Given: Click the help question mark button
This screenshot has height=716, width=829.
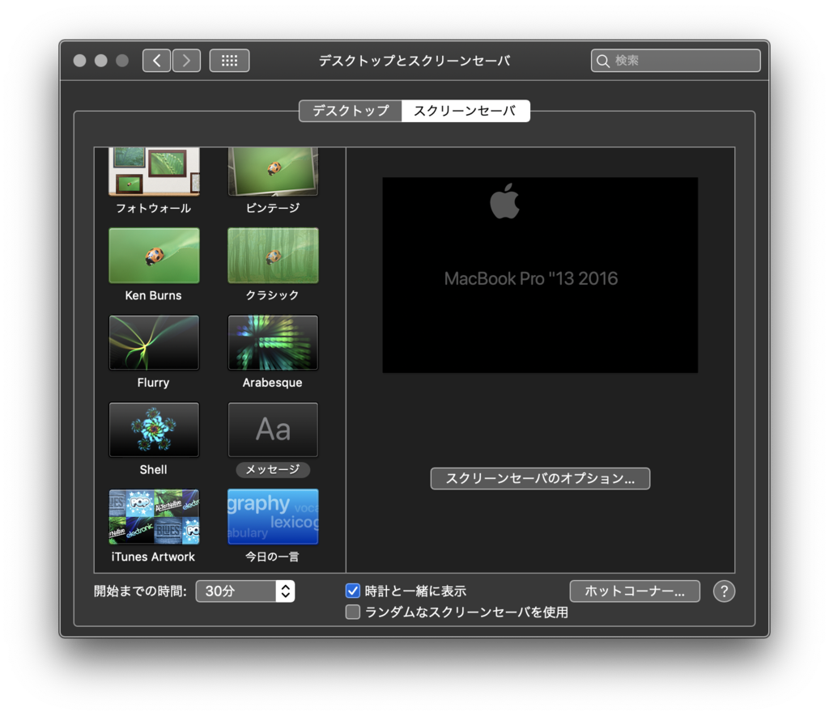Looking at the screenshot, I should coord(723,591).
